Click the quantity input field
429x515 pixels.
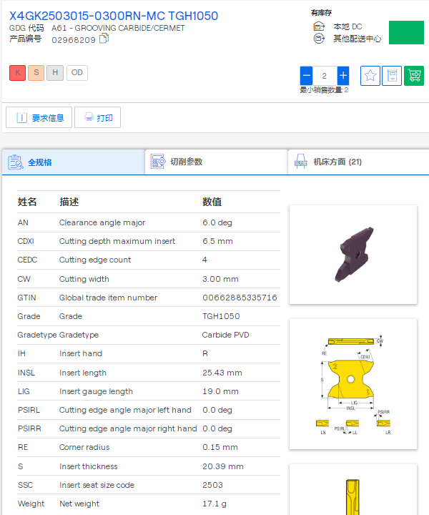click(325, 76)
